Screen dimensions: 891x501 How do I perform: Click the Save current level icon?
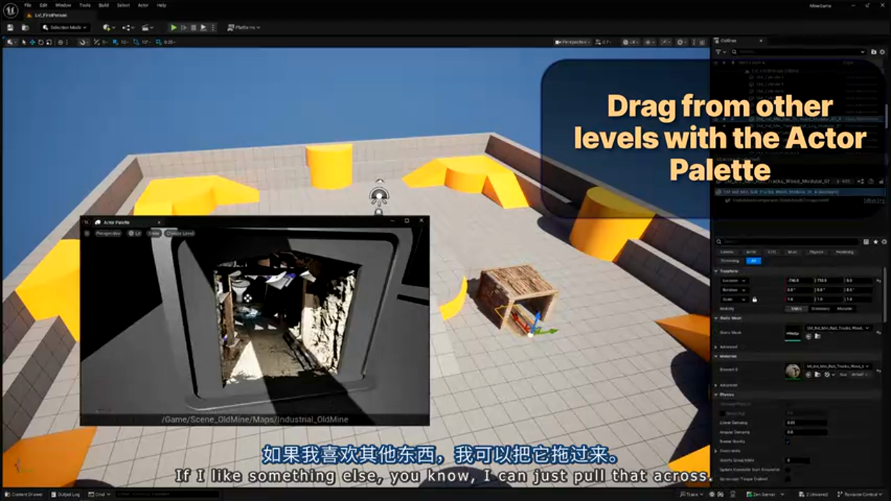click(x=10, y=28)
